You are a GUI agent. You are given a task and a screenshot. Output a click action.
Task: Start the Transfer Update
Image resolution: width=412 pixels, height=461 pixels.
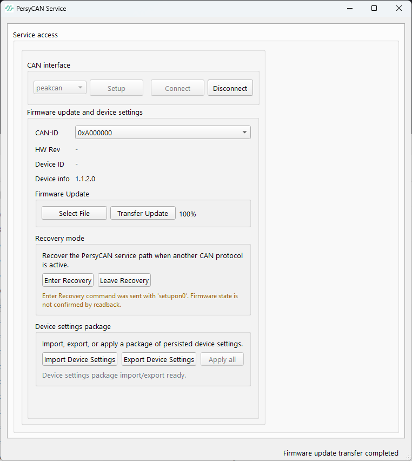point(143,213)
